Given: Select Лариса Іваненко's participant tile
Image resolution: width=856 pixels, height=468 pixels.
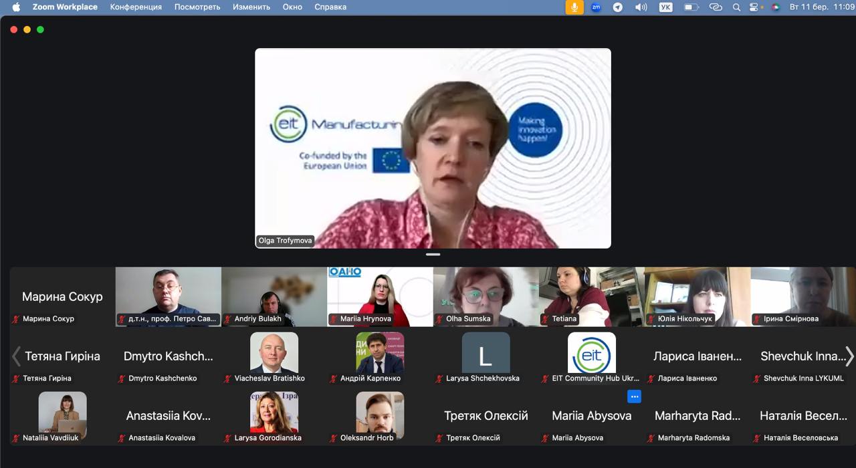Looking at the screenshot, I should (698, 356).
